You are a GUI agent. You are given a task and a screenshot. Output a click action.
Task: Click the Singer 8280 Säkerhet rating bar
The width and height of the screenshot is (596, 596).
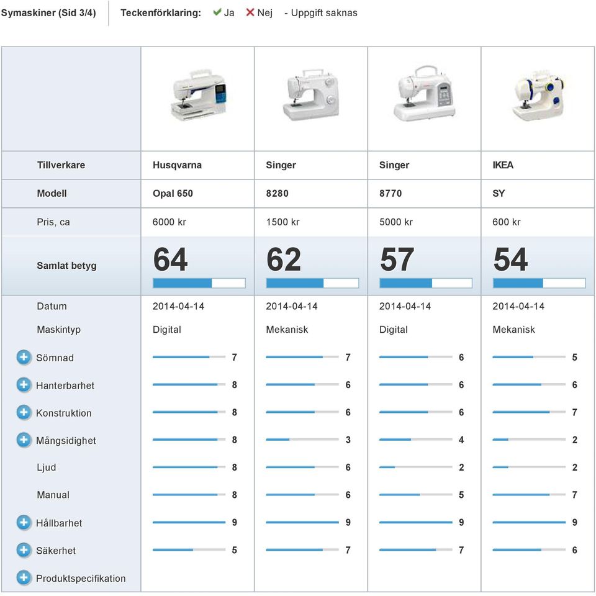[x=302, y=550]
